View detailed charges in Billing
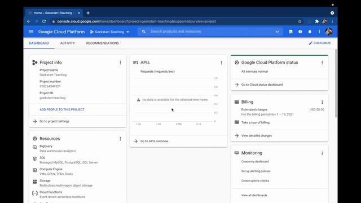The width and height of the screenshot is (361, 203). pyautogui.click(x=257, y=136)
